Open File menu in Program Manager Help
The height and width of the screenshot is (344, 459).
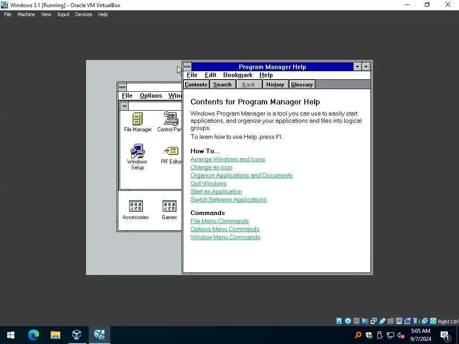pos(192,75)
